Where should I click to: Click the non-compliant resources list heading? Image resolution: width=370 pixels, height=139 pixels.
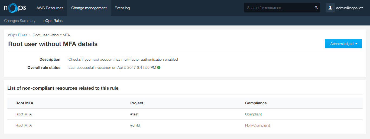[63, 88]
